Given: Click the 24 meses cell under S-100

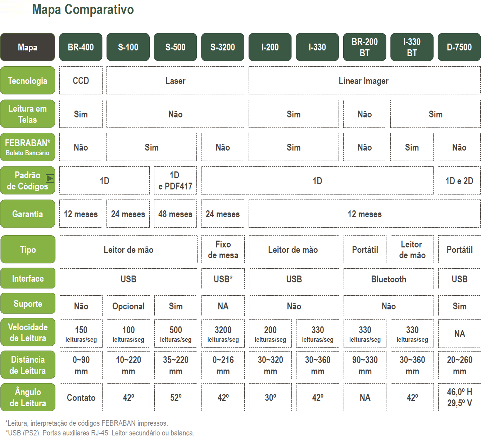Looking at the screenshot, I should click(128, 214).
